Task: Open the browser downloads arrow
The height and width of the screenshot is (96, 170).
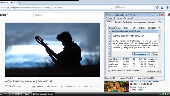Action: tap(167, 7)
